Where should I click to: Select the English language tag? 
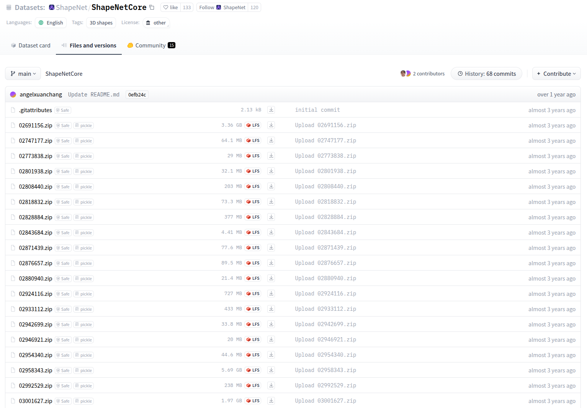(x=51, y=23)
